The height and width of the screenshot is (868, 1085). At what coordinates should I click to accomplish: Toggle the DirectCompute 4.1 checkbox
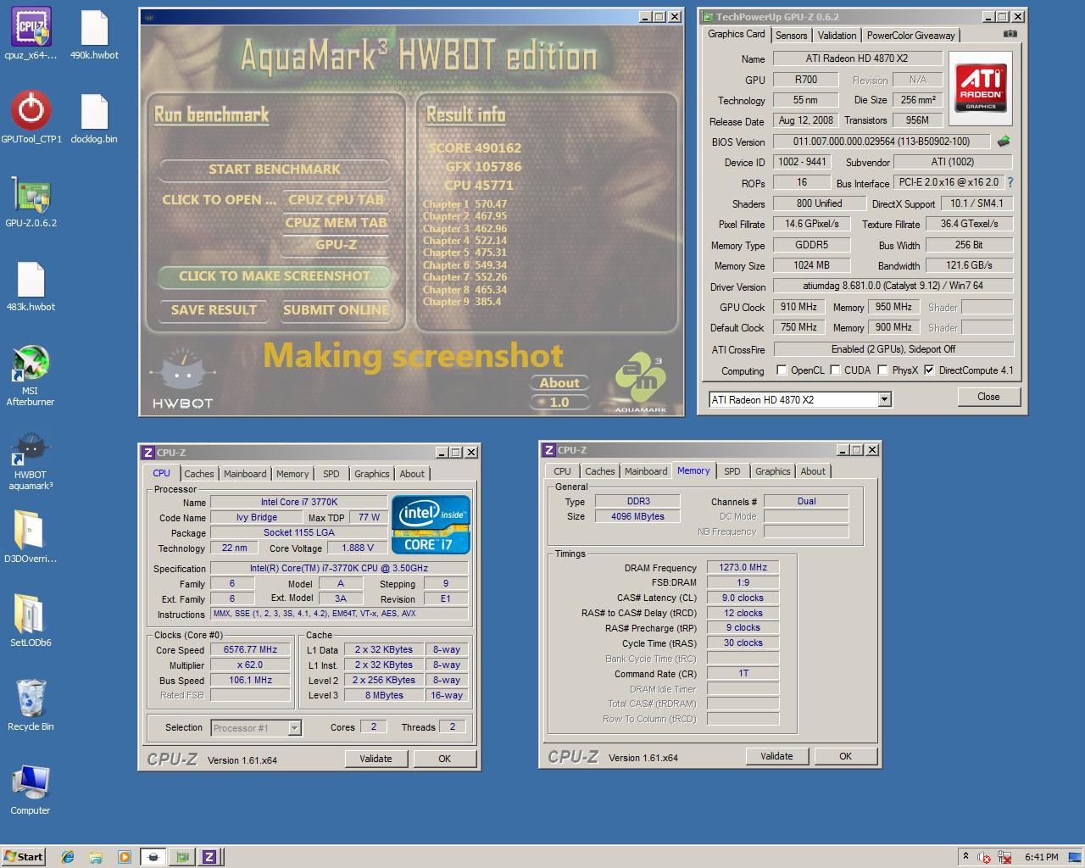pyautogui.click(x=929, y=370)
